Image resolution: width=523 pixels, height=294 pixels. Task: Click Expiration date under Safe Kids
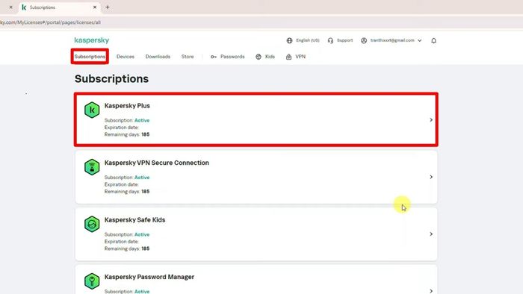pos(121,241)
